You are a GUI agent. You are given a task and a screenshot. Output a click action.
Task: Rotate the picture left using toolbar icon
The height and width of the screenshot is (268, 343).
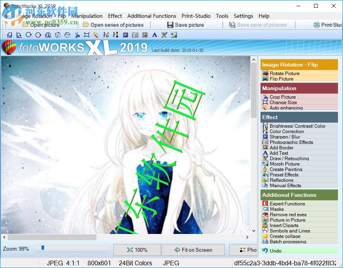tap(9, 35)
